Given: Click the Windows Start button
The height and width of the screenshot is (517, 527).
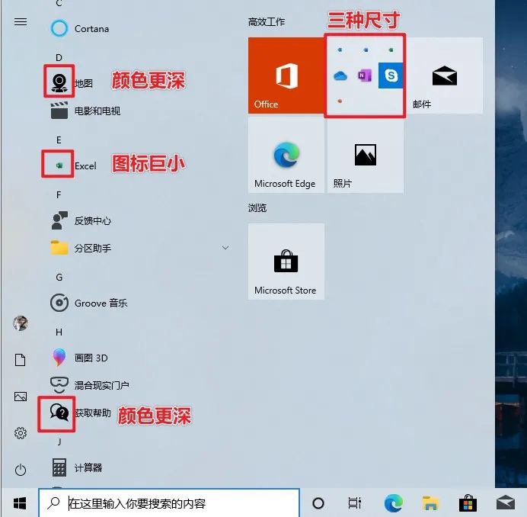Looking at the screenshot, I should coord(20,503).
